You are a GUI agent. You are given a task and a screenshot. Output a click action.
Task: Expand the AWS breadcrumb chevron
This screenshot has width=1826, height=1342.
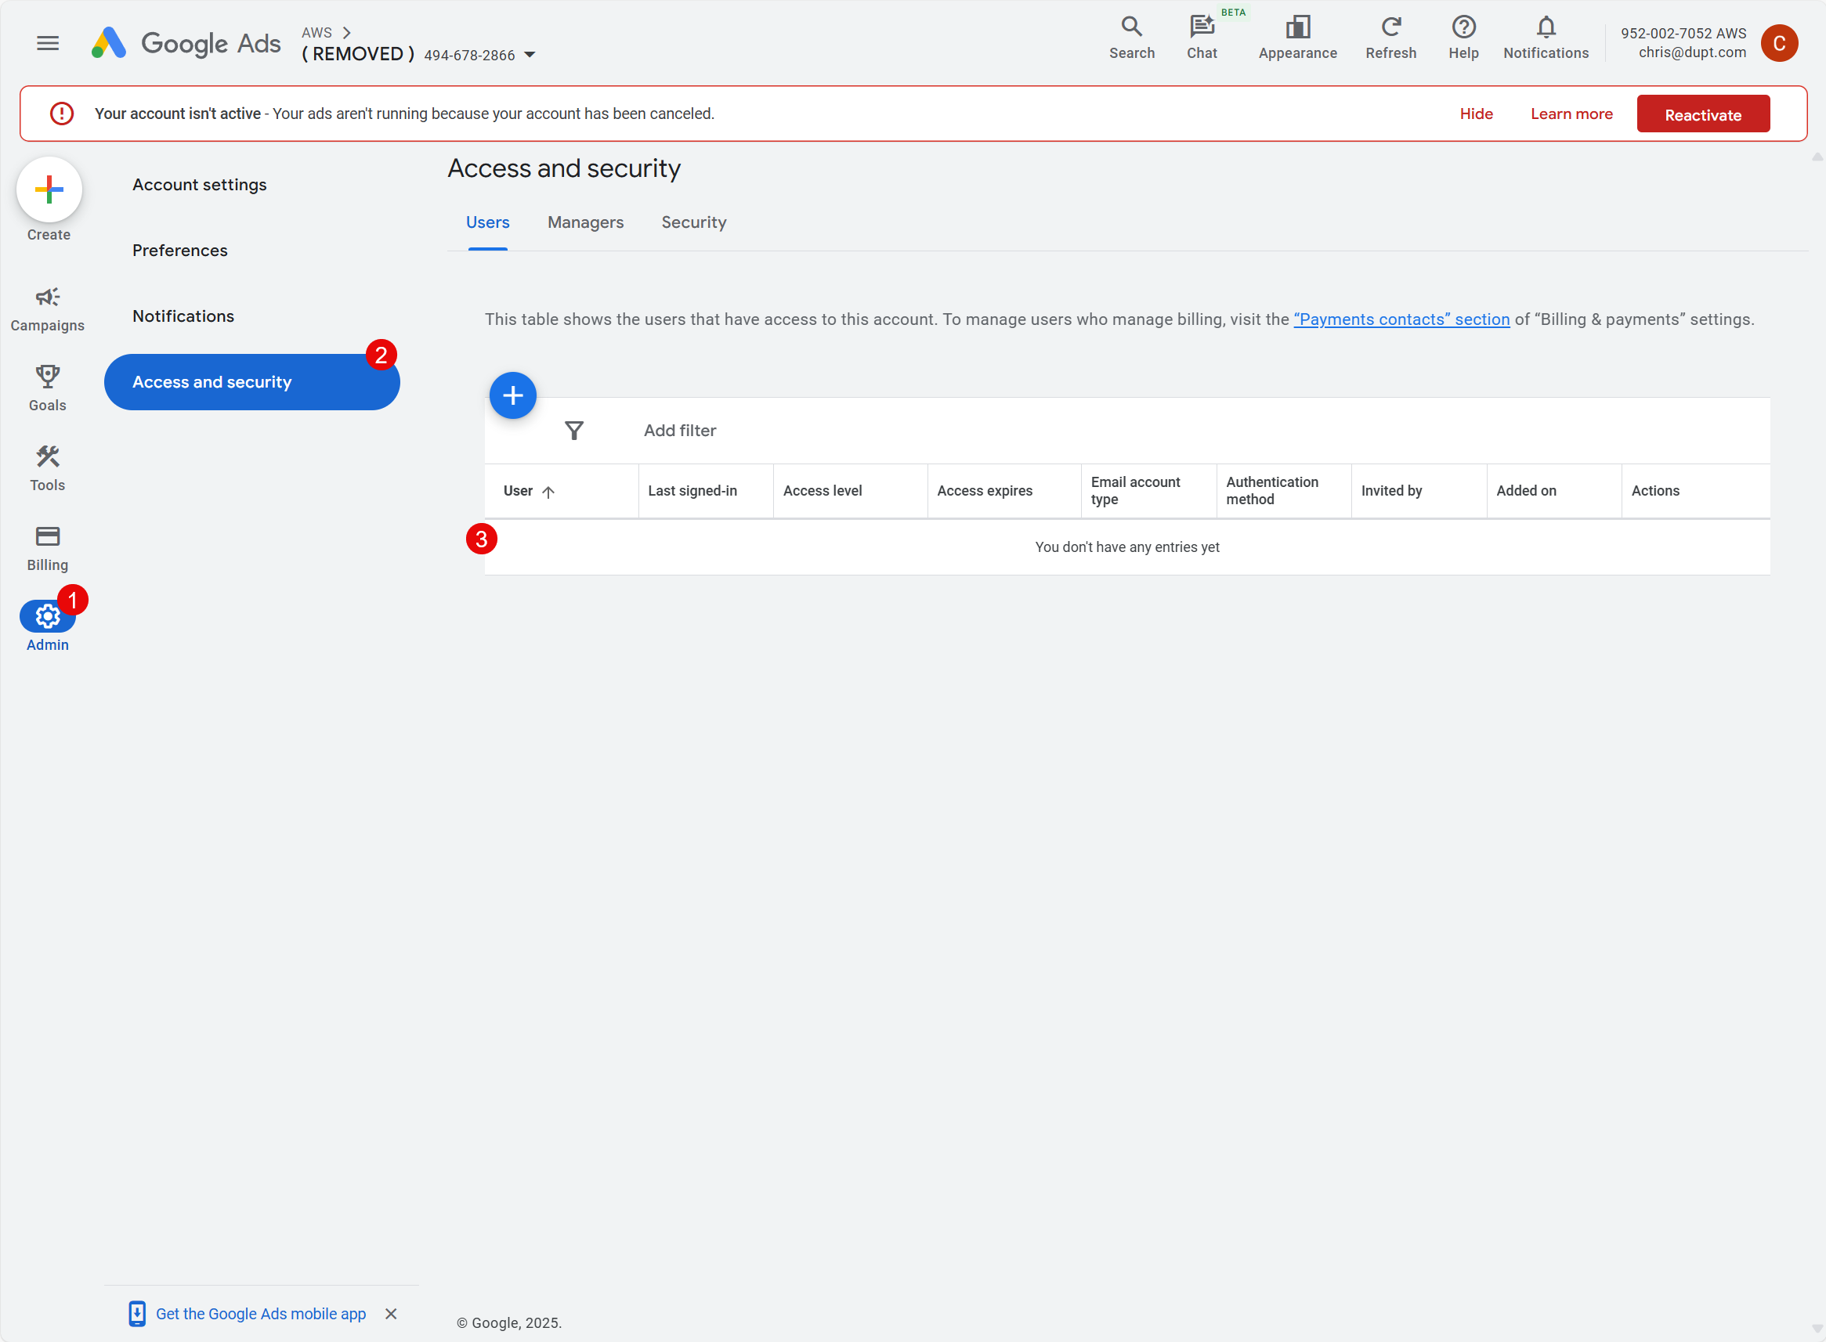point(347,33)
